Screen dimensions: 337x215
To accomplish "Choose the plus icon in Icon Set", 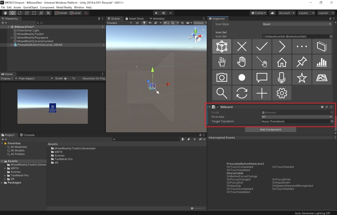I will point(262,93).
